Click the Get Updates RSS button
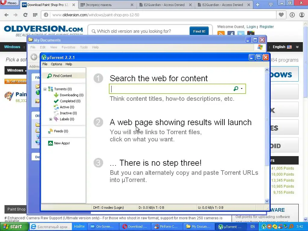The image size is (308, 231). [x=15, y=81]
